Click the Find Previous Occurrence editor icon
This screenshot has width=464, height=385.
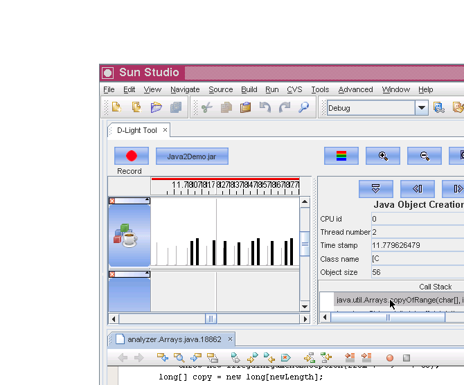[163, 358]
